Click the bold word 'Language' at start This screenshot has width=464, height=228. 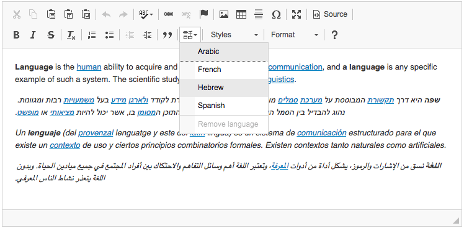pyautogui.click(x=34, y=67)
